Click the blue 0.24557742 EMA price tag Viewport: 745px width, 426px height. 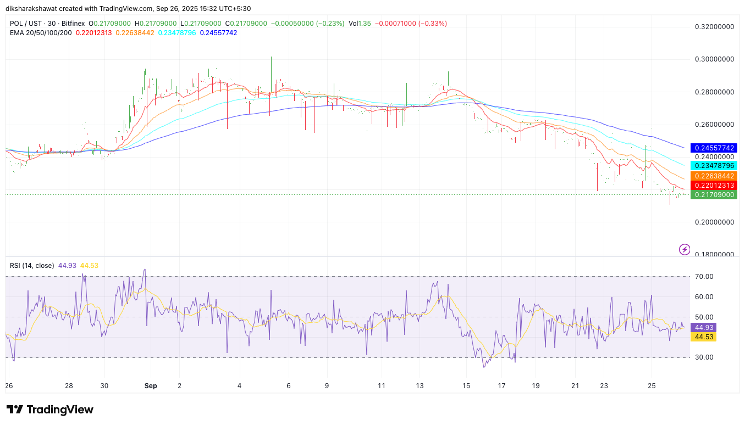point(715,148)
